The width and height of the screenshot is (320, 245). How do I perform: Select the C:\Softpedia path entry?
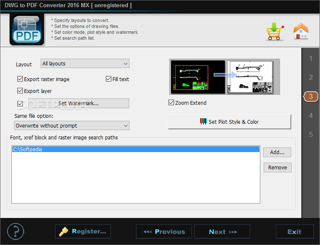pos(136,149)
